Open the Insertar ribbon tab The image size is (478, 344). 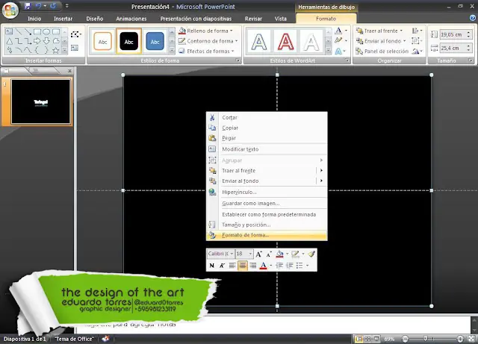(63, 19)
